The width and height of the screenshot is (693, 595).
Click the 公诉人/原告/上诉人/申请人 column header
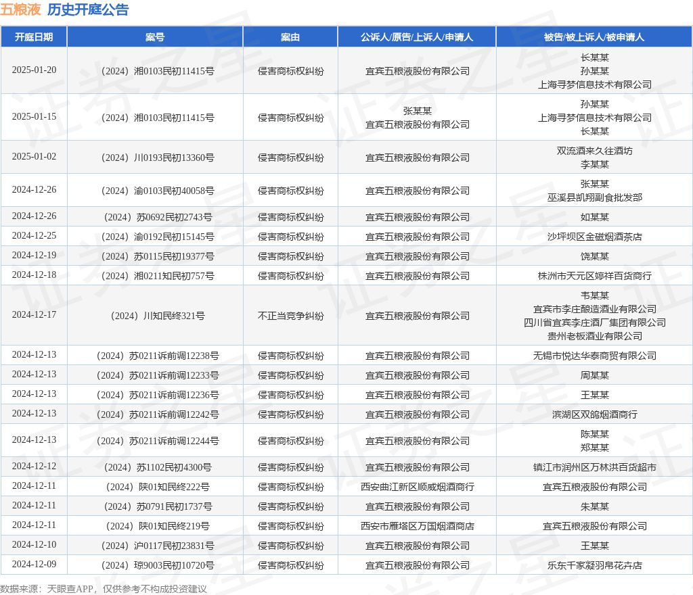[417, 37]
